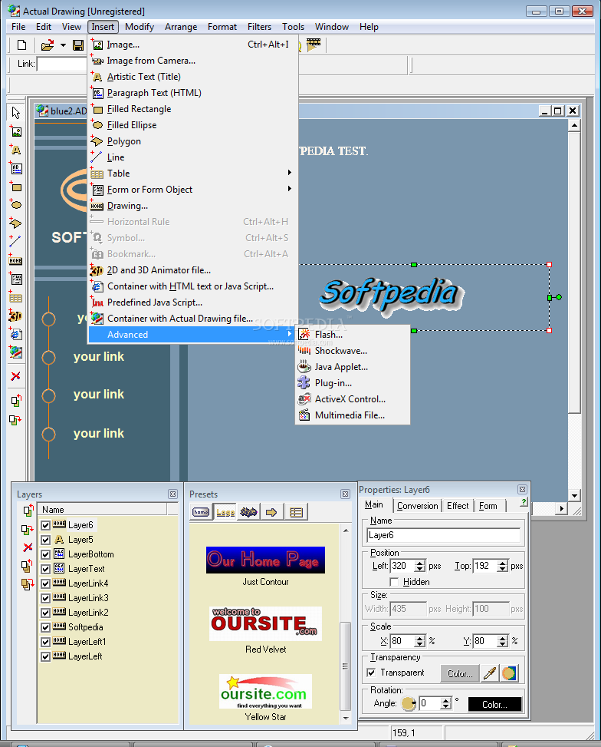Enable the Hidden checkbox in Position
601x747 pixels.
[x=394, y=582]
